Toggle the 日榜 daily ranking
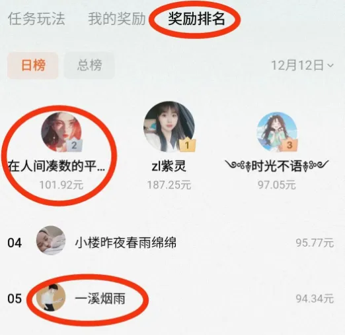Screen dimensions: 345x335 point(33,65)
